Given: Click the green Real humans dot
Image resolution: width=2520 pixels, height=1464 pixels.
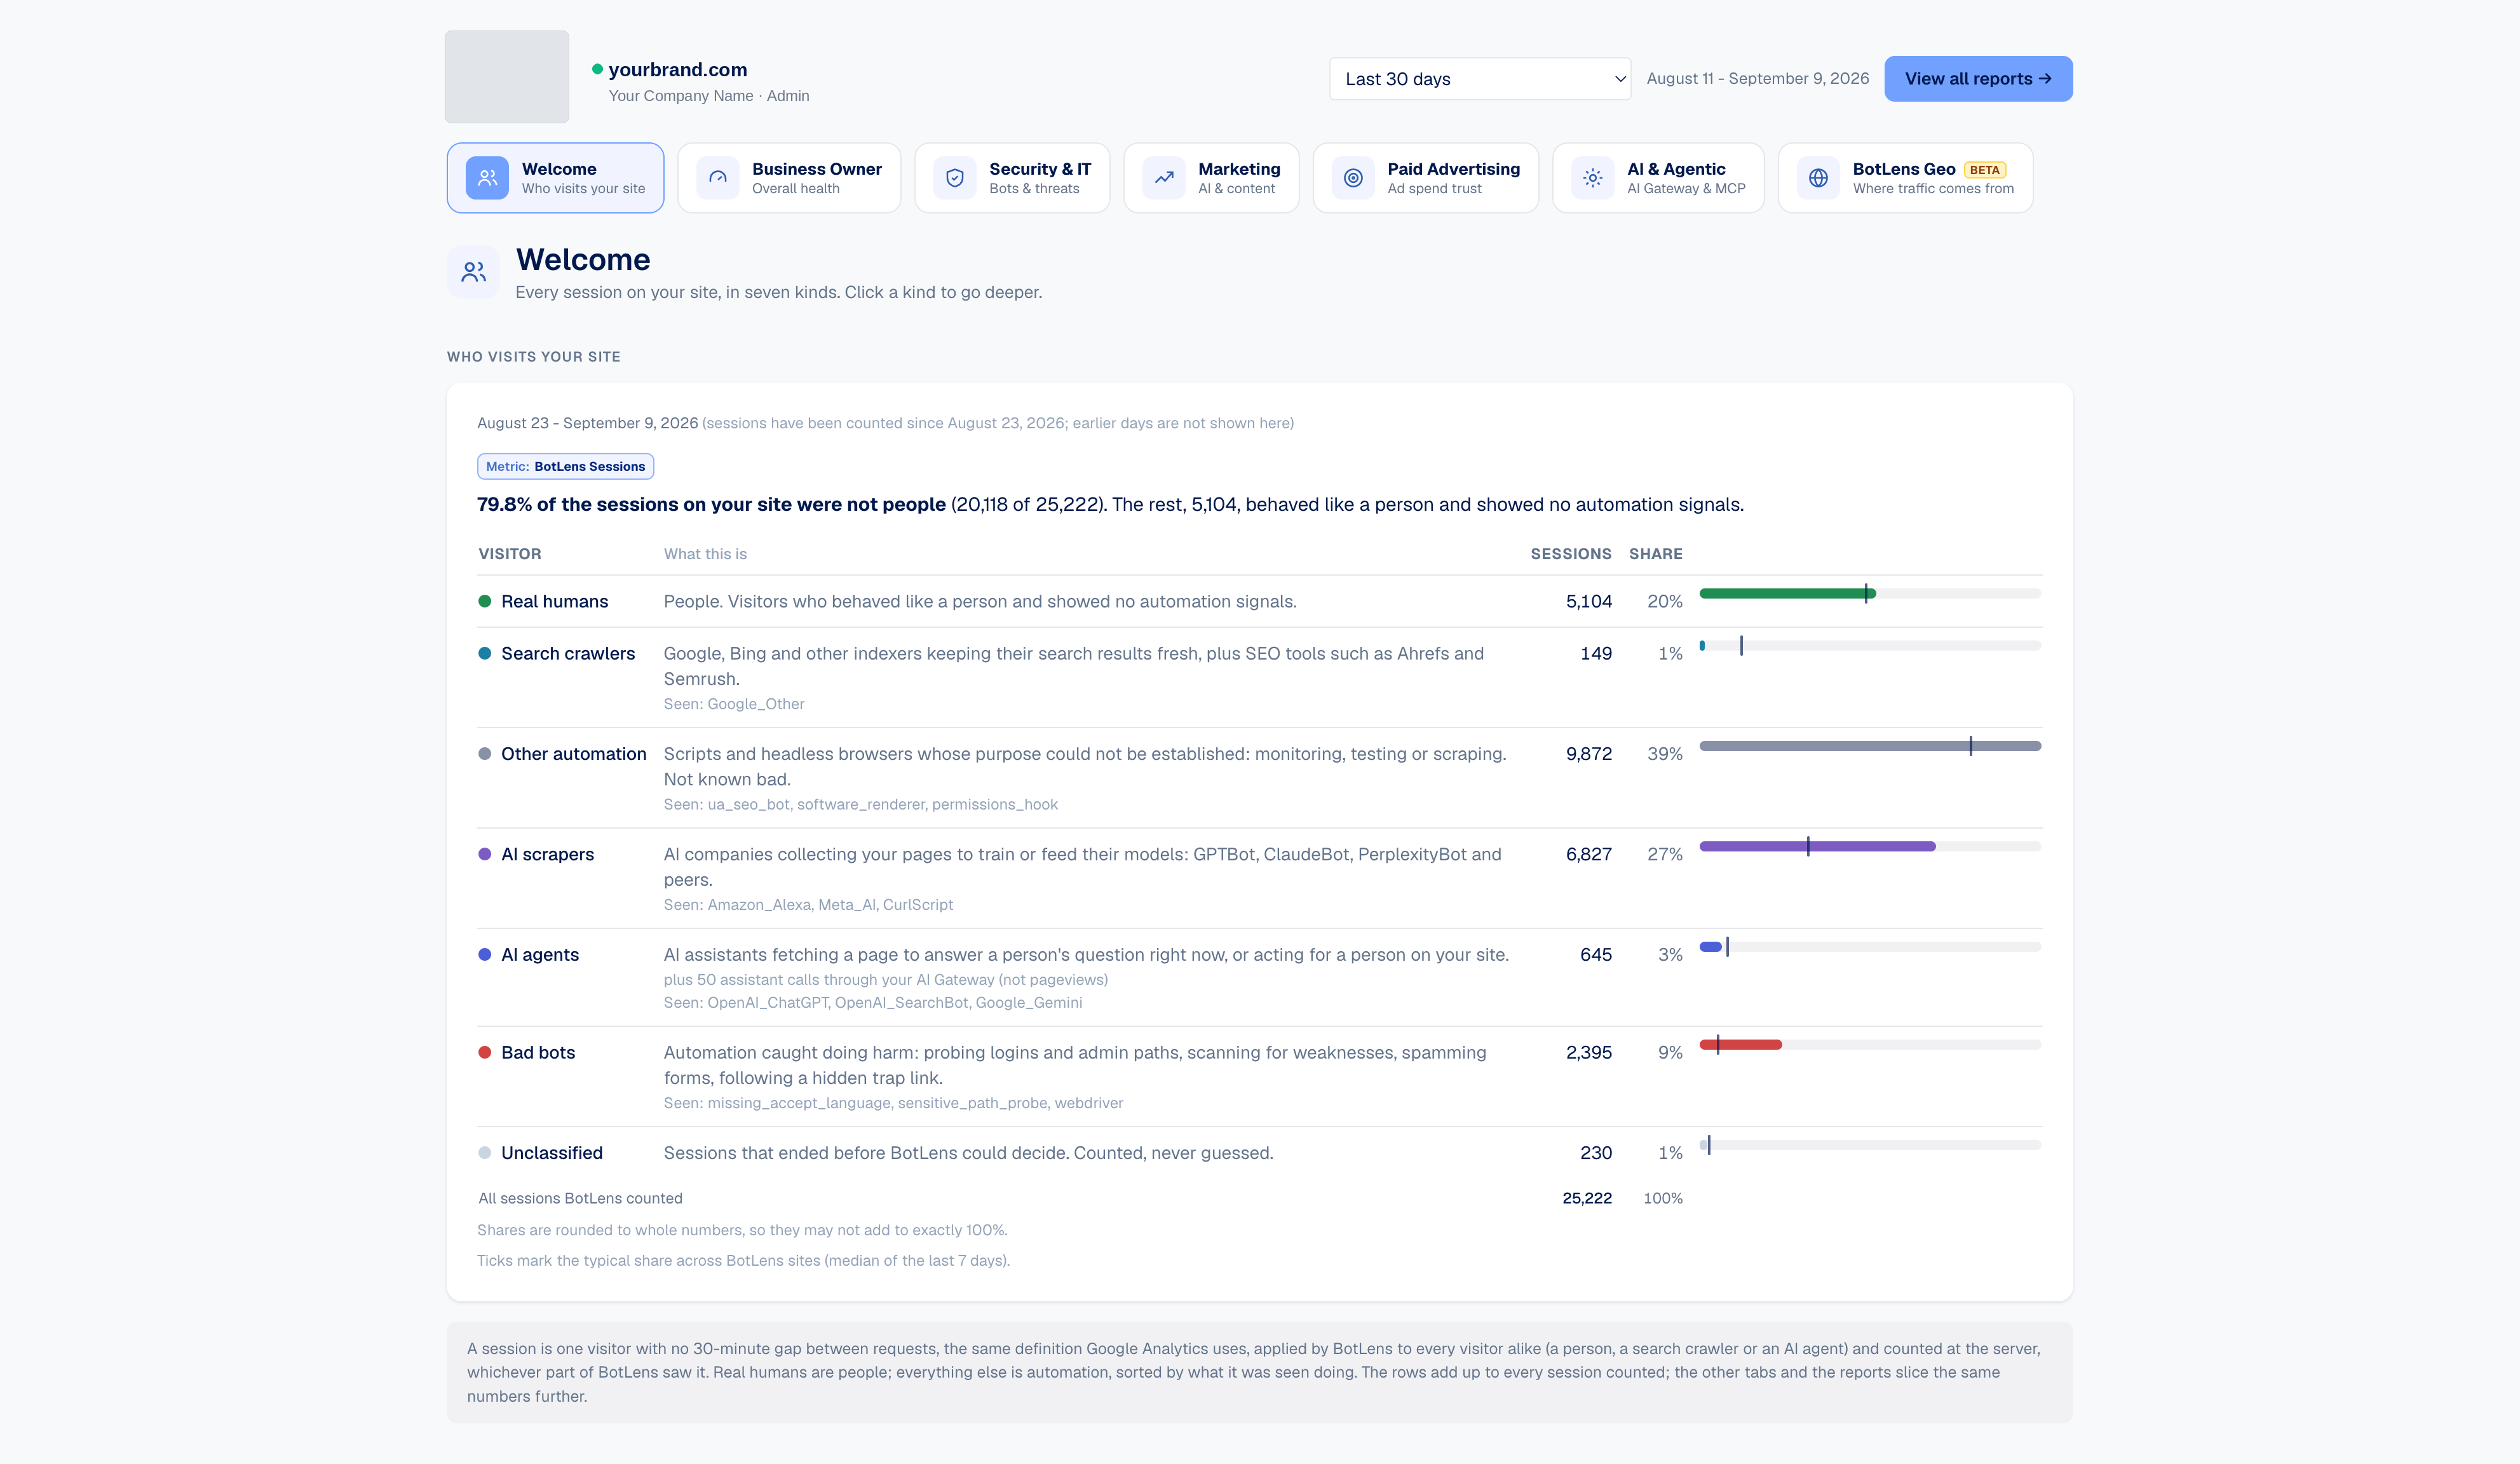Looking at the screenshot, I should [x=485, y=601].
